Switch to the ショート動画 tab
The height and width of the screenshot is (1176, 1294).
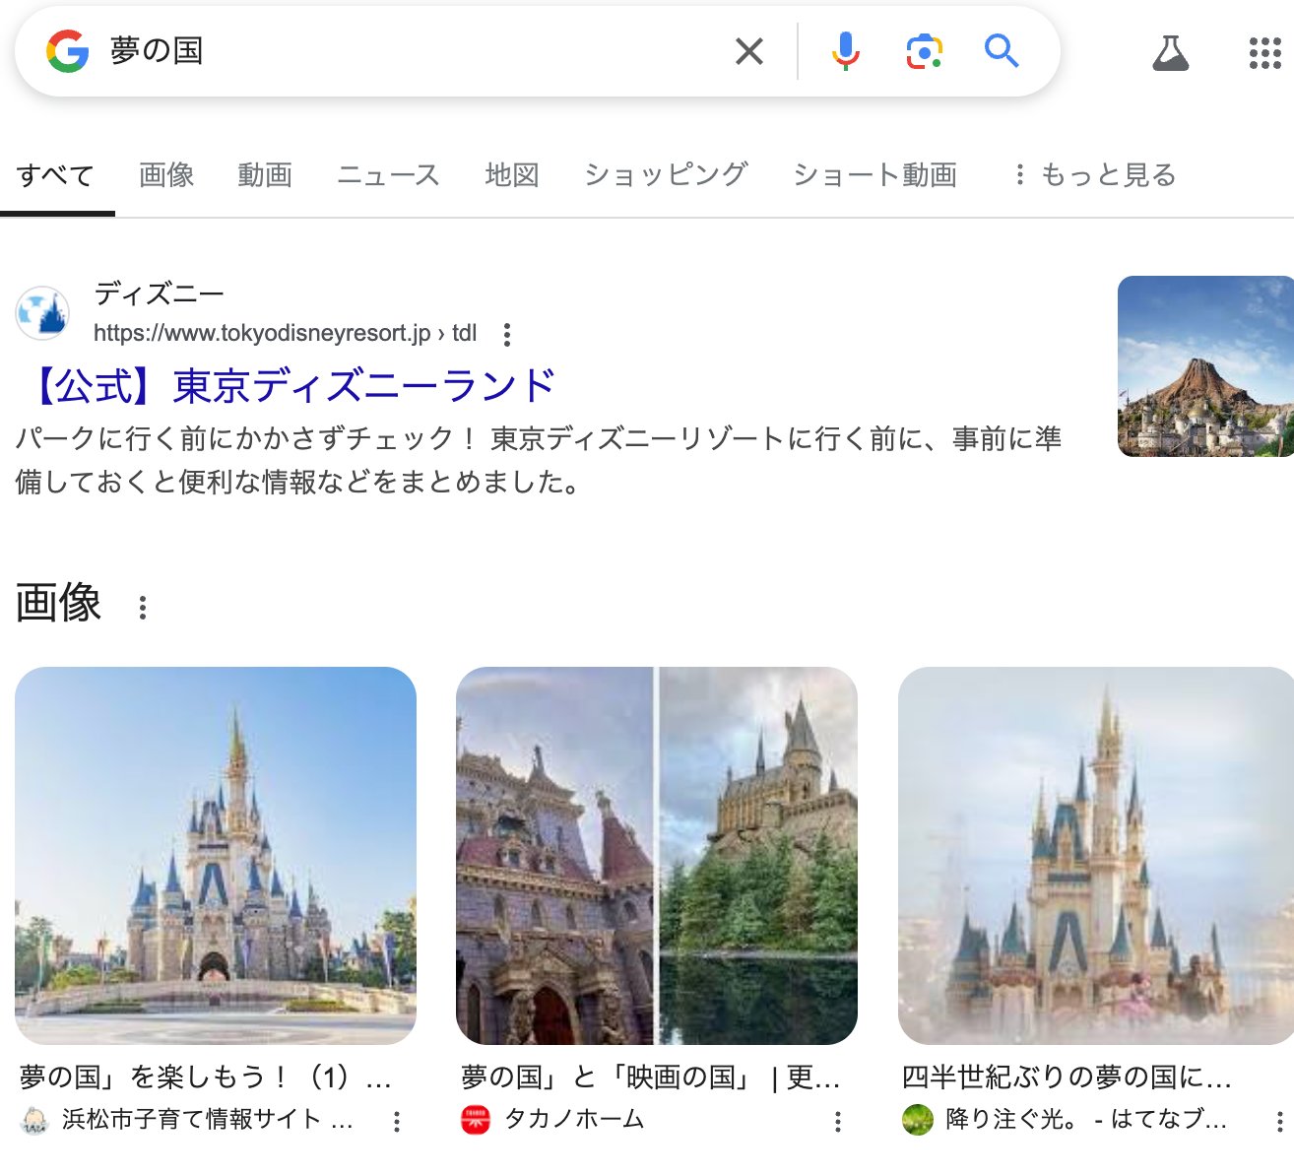pos(875,175)
